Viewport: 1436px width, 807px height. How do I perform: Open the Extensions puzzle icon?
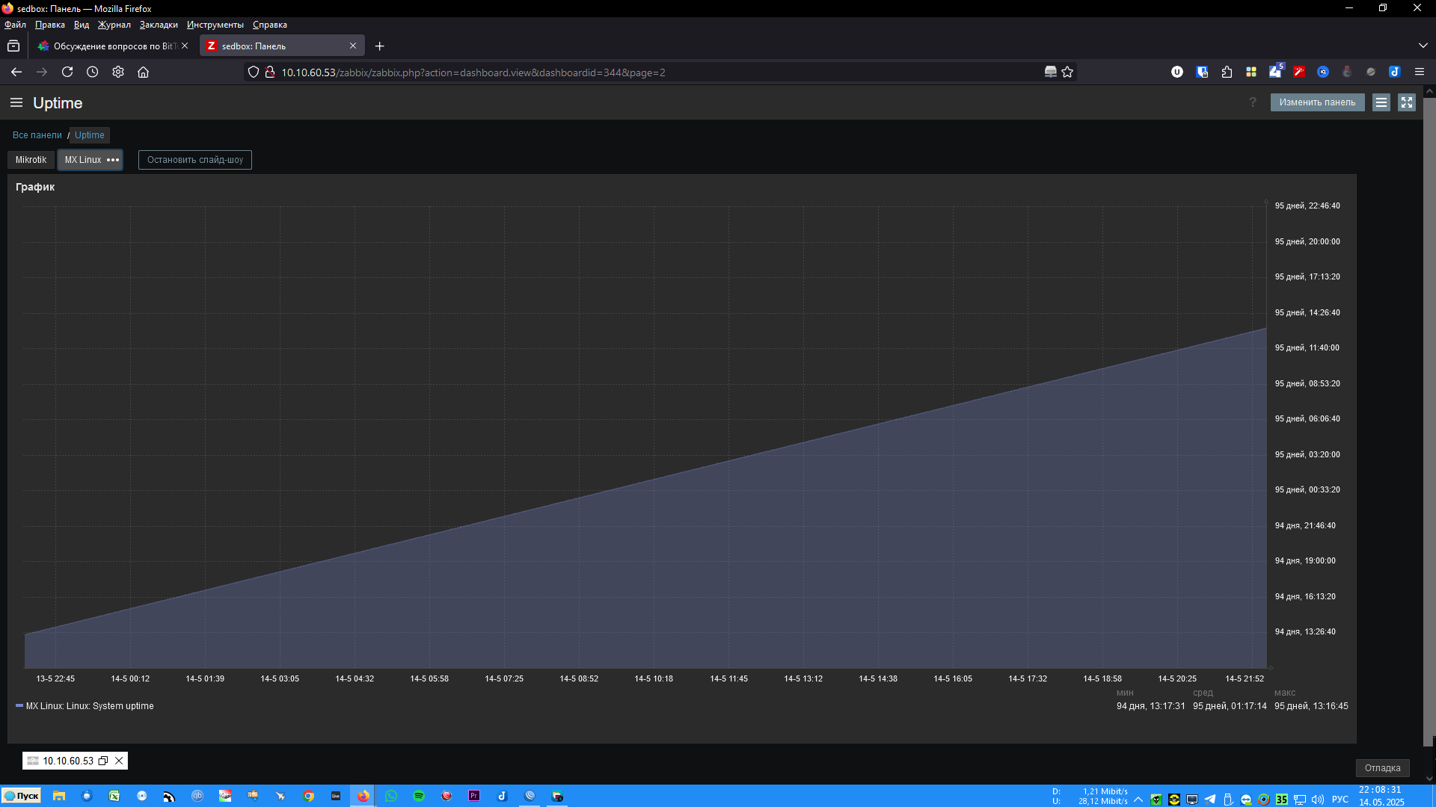(1227, 72)
